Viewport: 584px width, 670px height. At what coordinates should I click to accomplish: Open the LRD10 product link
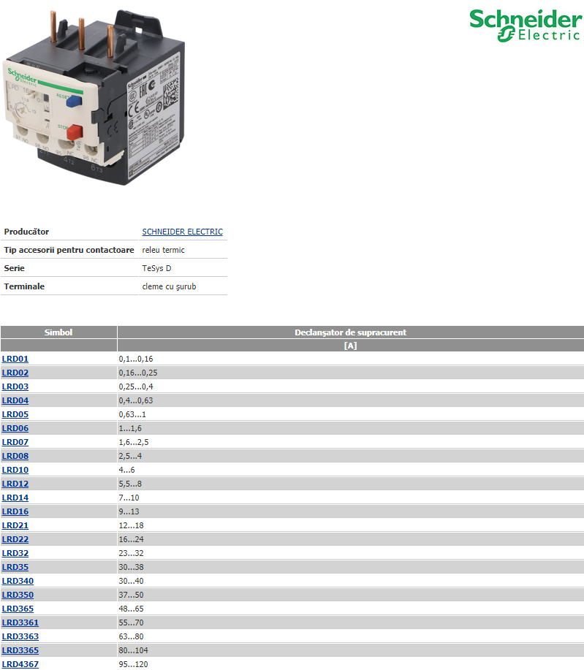click(15, 470)
